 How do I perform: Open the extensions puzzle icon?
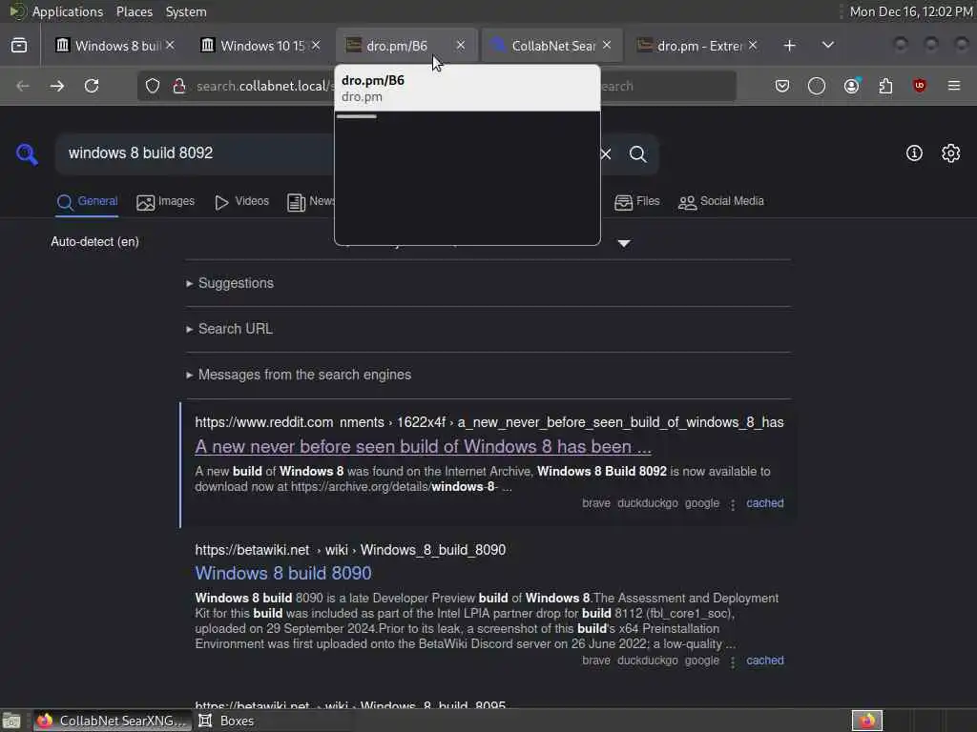tap(885, 86)
